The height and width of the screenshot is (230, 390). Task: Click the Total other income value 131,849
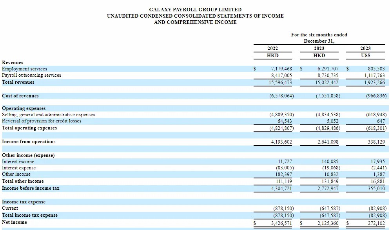tap(330, 181)
